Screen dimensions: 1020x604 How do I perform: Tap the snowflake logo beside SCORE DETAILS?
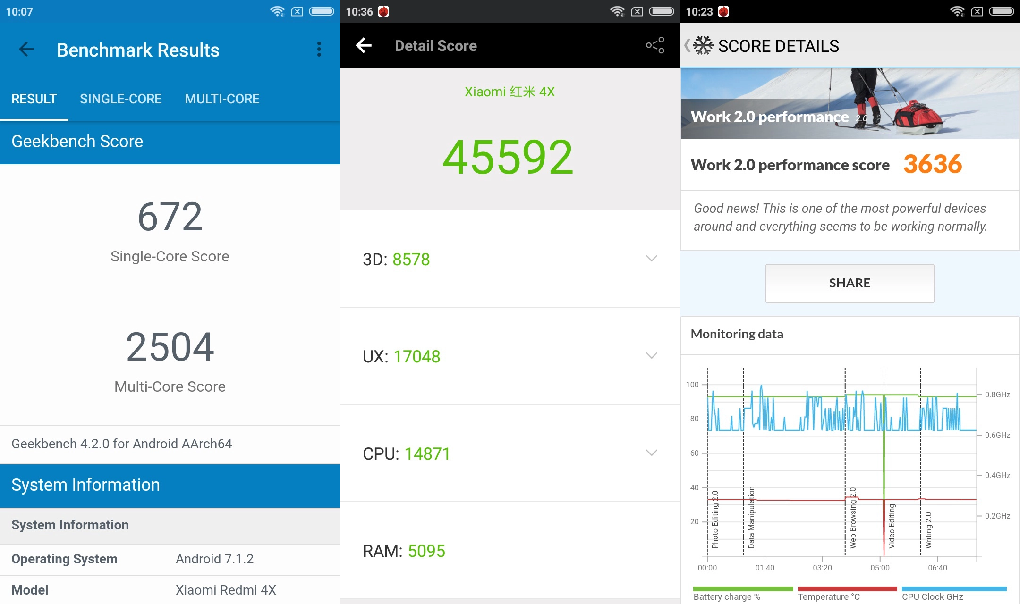pyautogui.click(x=703, y=46)
